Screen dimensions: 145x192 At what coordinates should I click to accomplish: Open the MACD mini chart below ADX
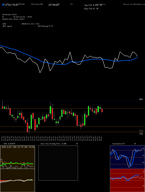click(x=17, y=180)
